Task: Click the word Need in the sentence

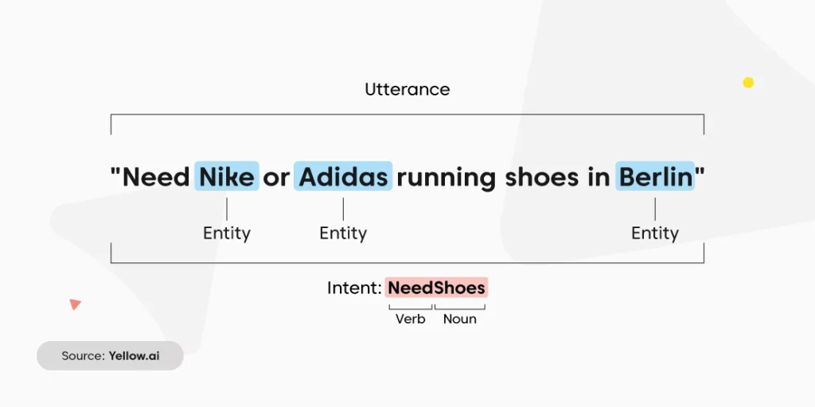Action: 156,177
